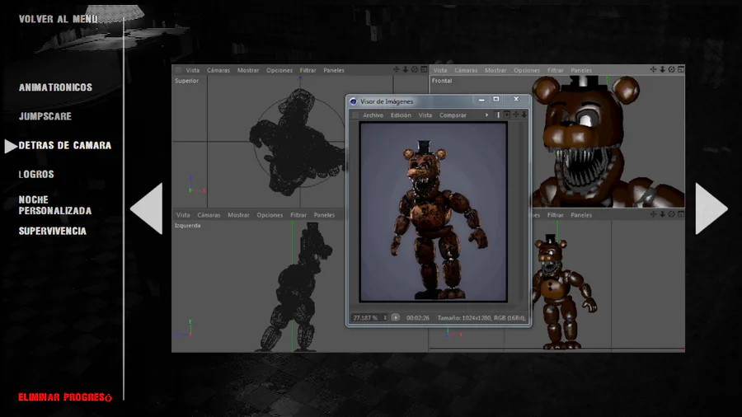
Task: Click the rotate camera icon in Frontal viewport
Action: click(671, 69)
